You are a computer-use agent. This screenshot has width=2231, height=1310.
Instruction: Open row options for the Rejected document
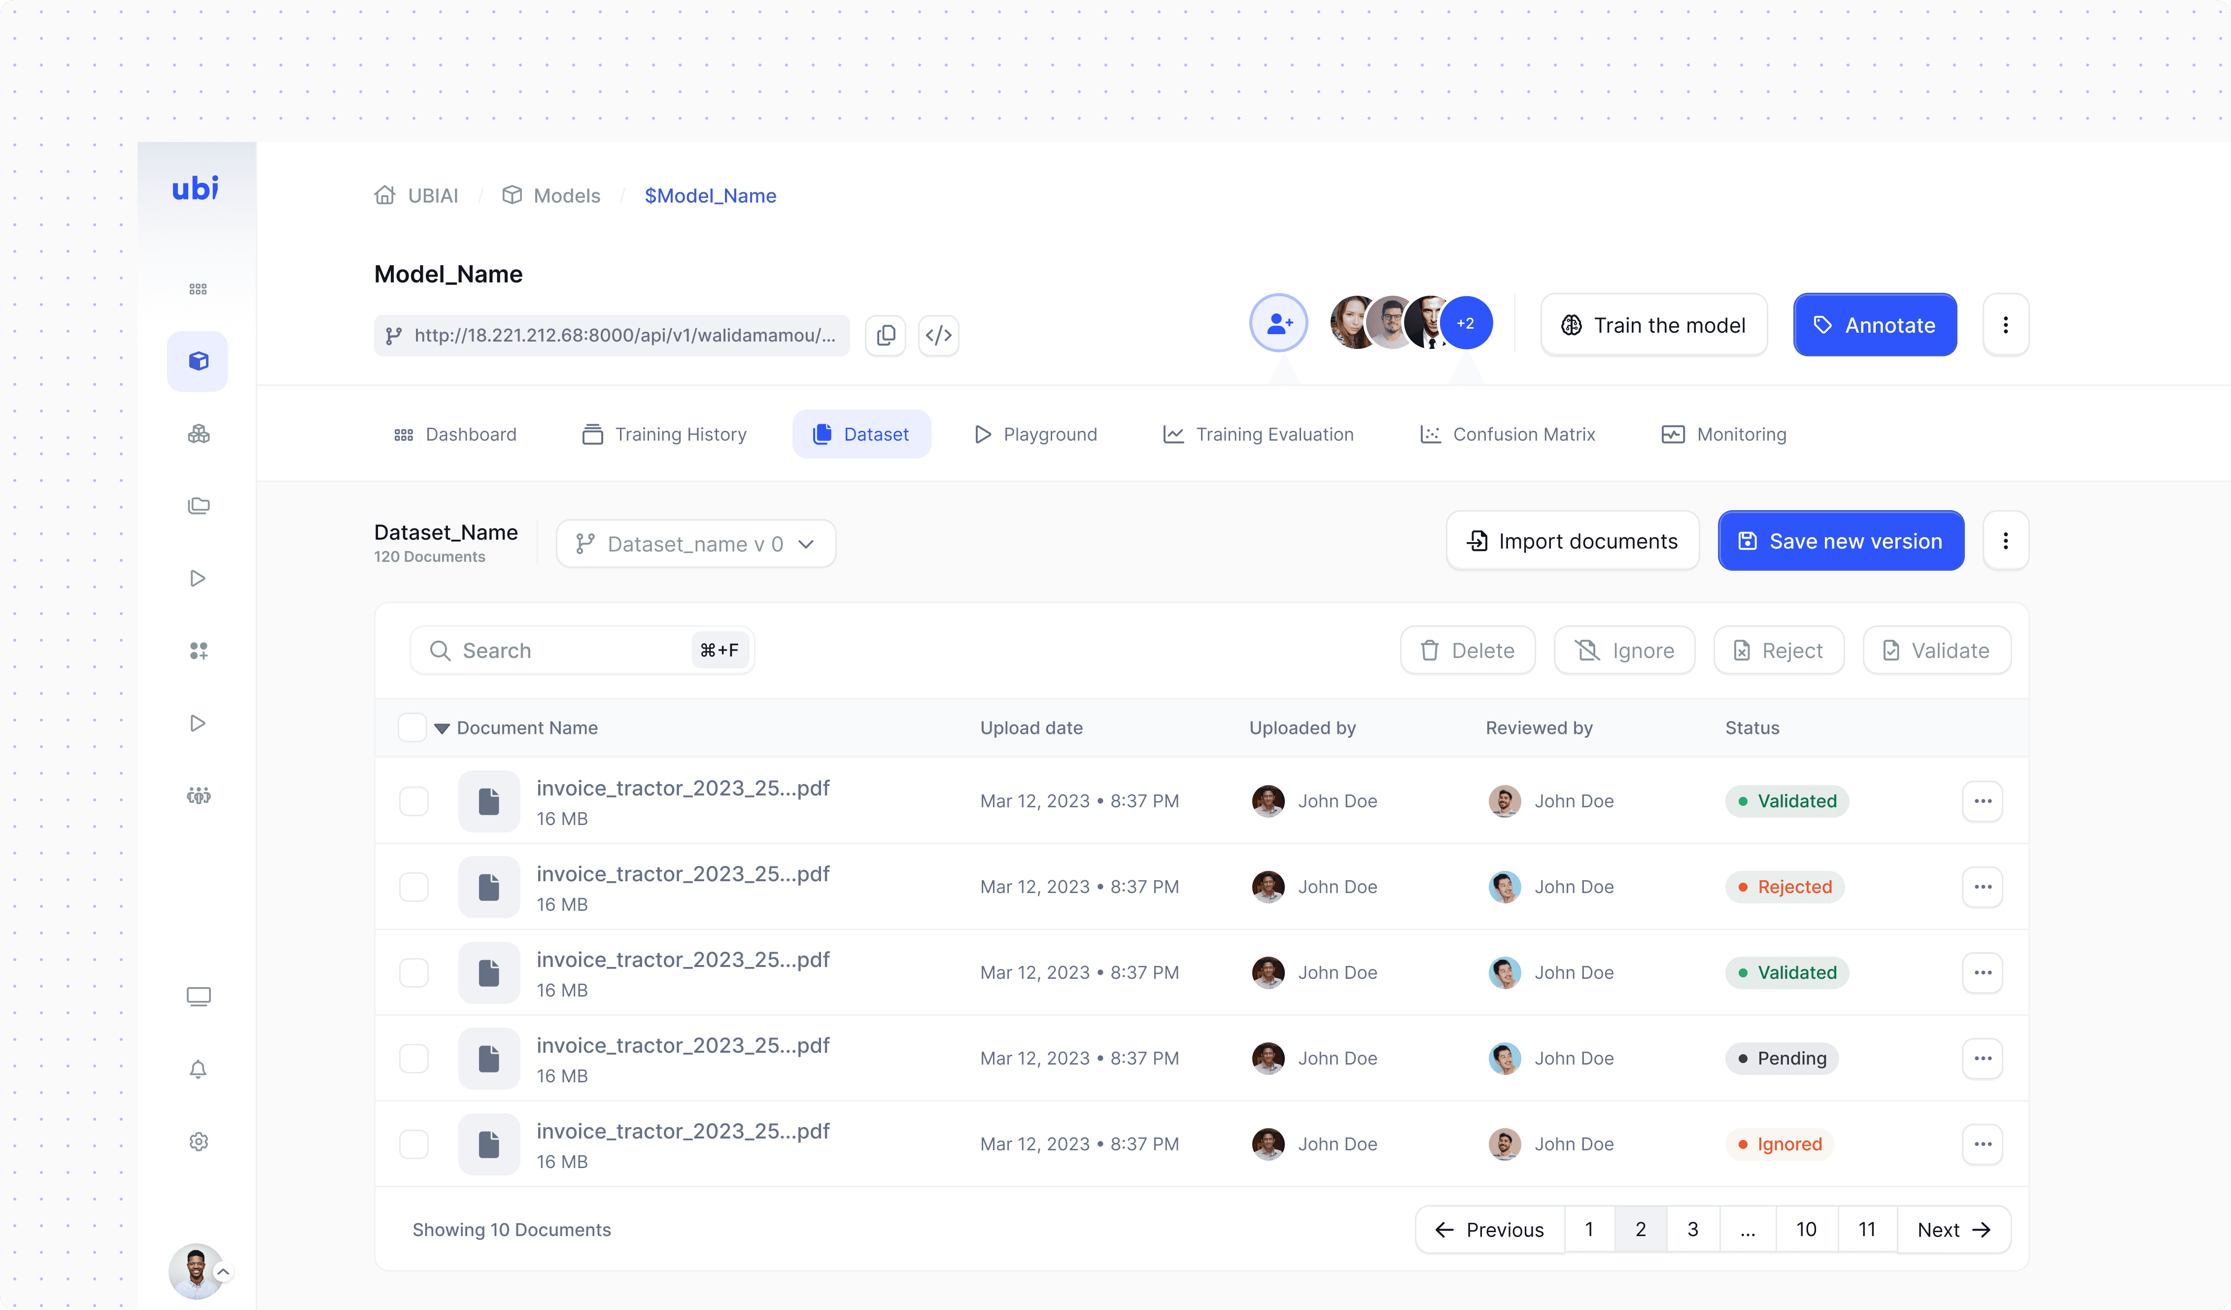coord(1982,887)
